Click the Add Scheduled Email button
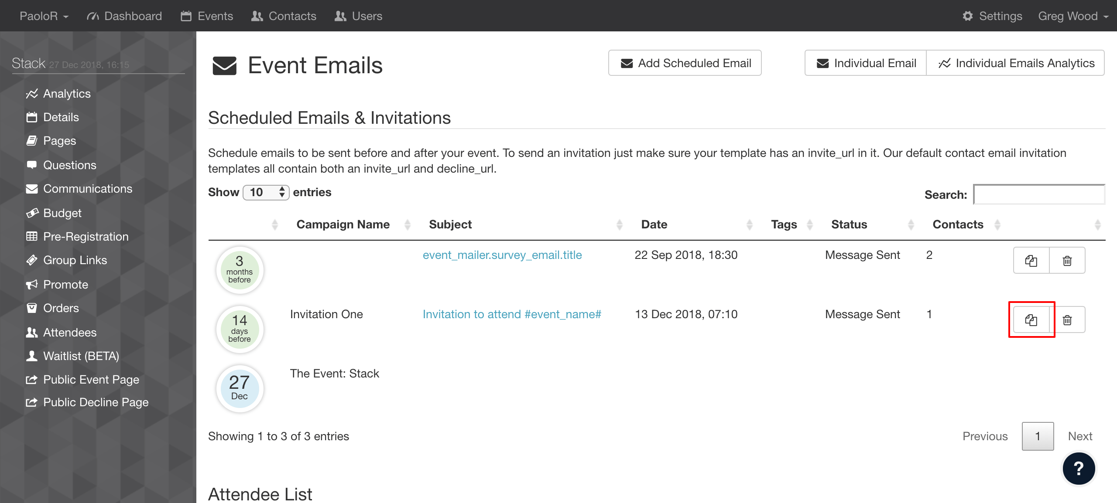Image resolution: width=1117 pixels, height=503 pixels. click(x=684, y=62)
